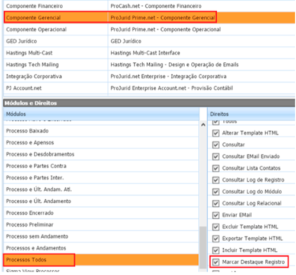The width and height of the screenshot is (296, 275).
Task: Select the Processo e Últ. Andam. Atl. module
Action: pos(101,190)
